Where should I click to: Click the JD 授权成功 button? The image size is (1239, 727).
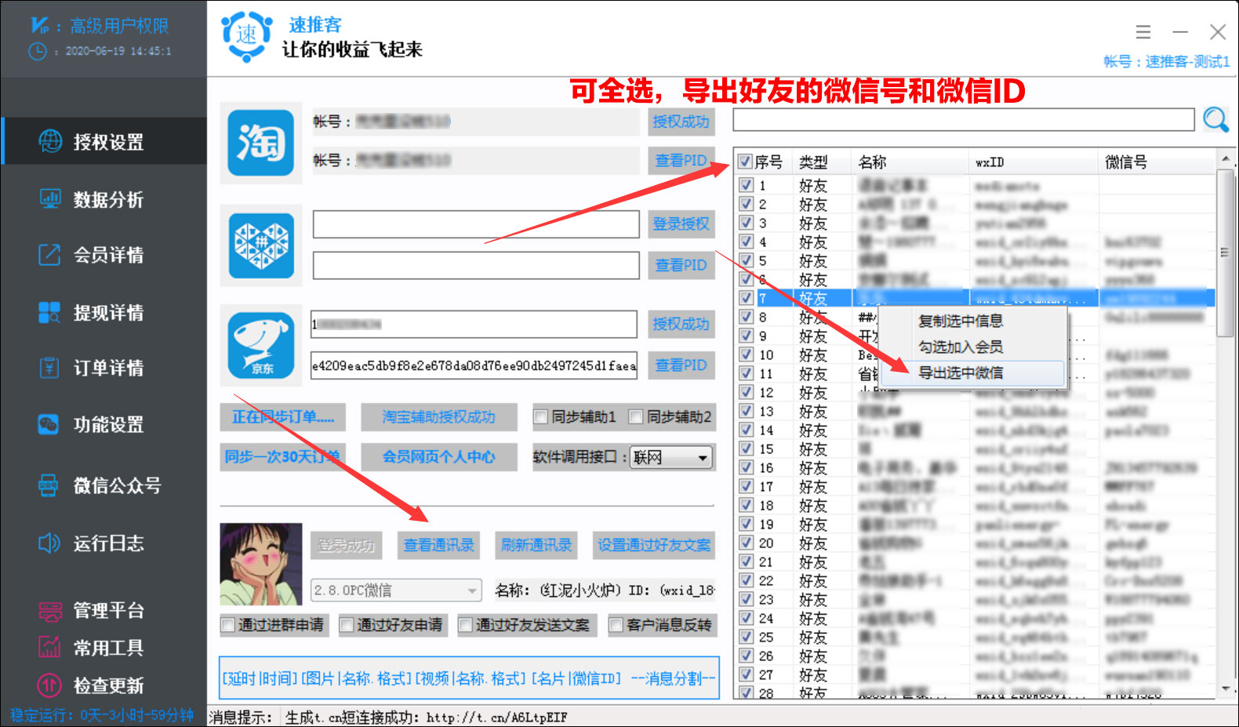(681, 324)
